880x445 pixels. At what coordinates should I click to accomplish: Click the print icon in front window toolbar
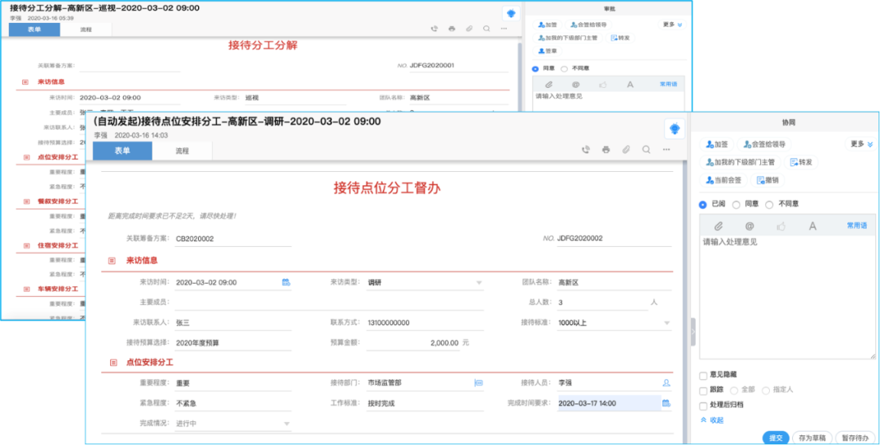click(x=605, y=150)
